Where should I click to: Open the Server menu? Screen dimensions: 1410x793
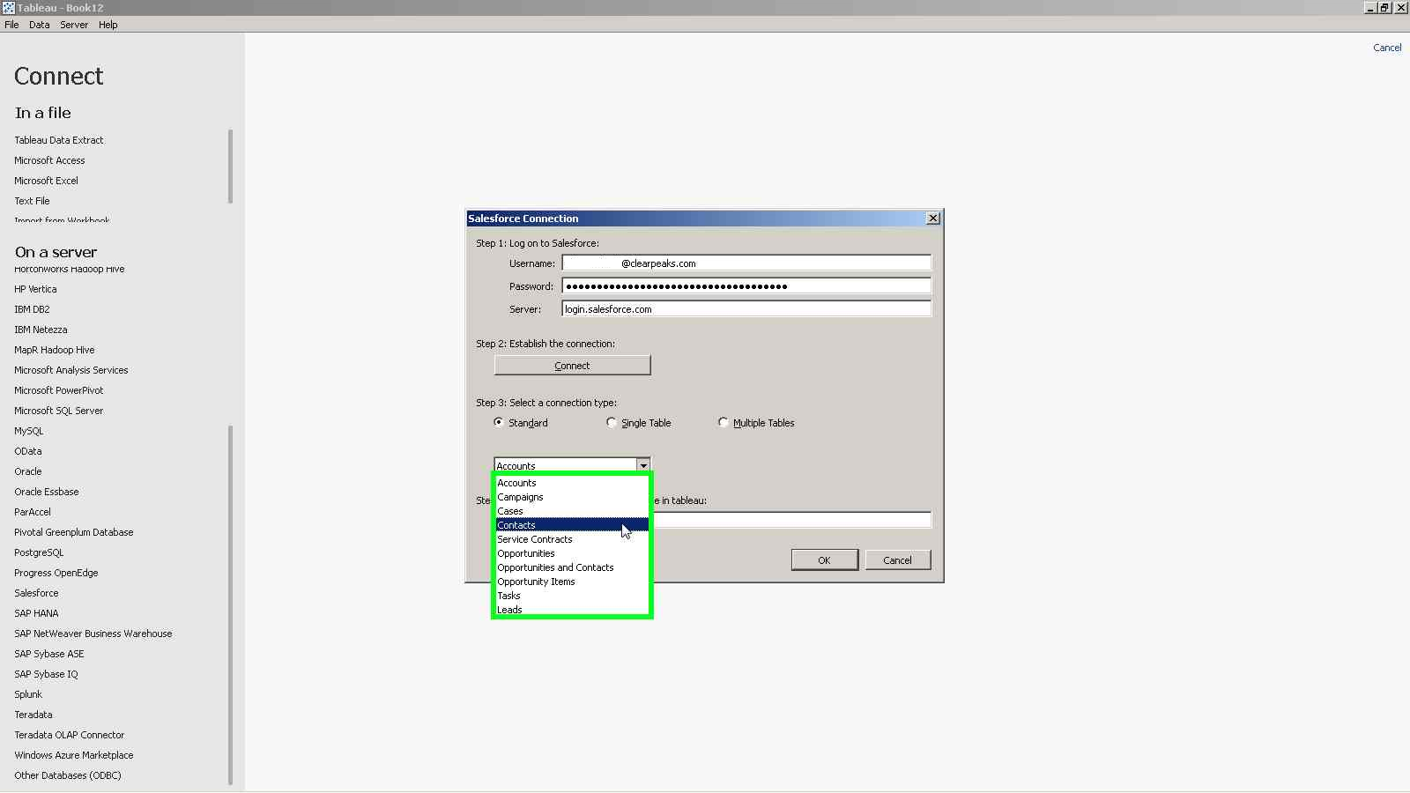(74, 25)
